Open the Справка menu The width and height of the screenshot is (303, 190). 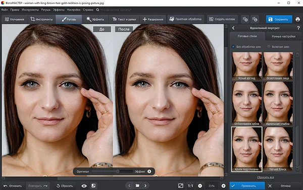click(88, 10)
